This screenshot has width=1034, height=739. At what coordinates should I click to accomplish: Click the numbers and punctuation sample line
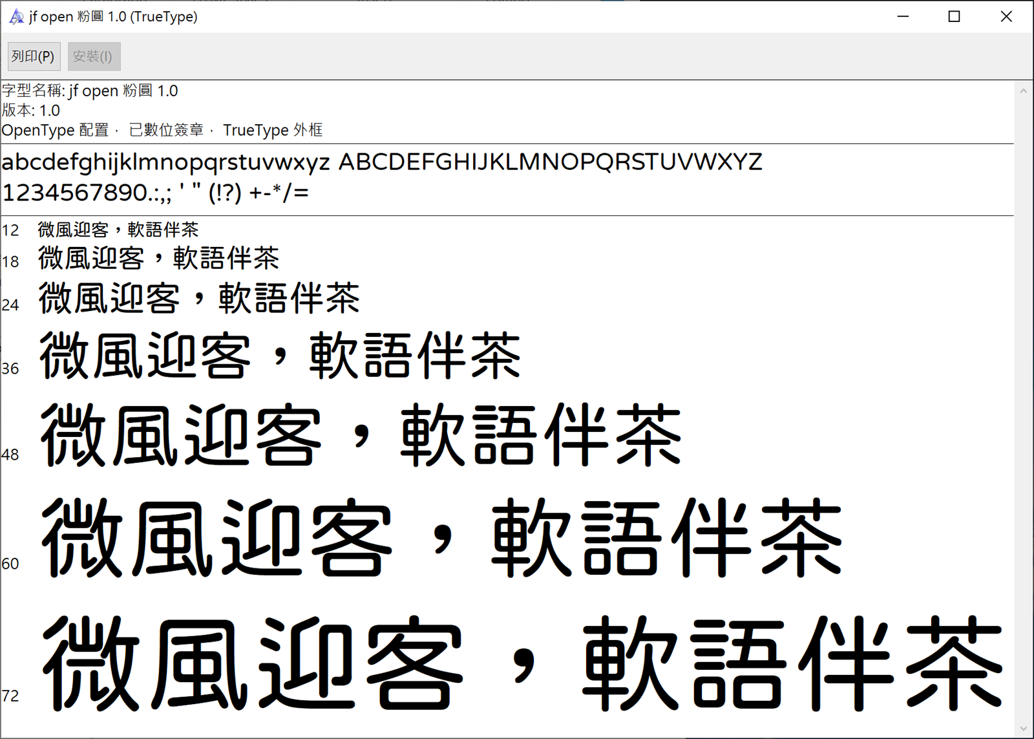pos(155,192)
